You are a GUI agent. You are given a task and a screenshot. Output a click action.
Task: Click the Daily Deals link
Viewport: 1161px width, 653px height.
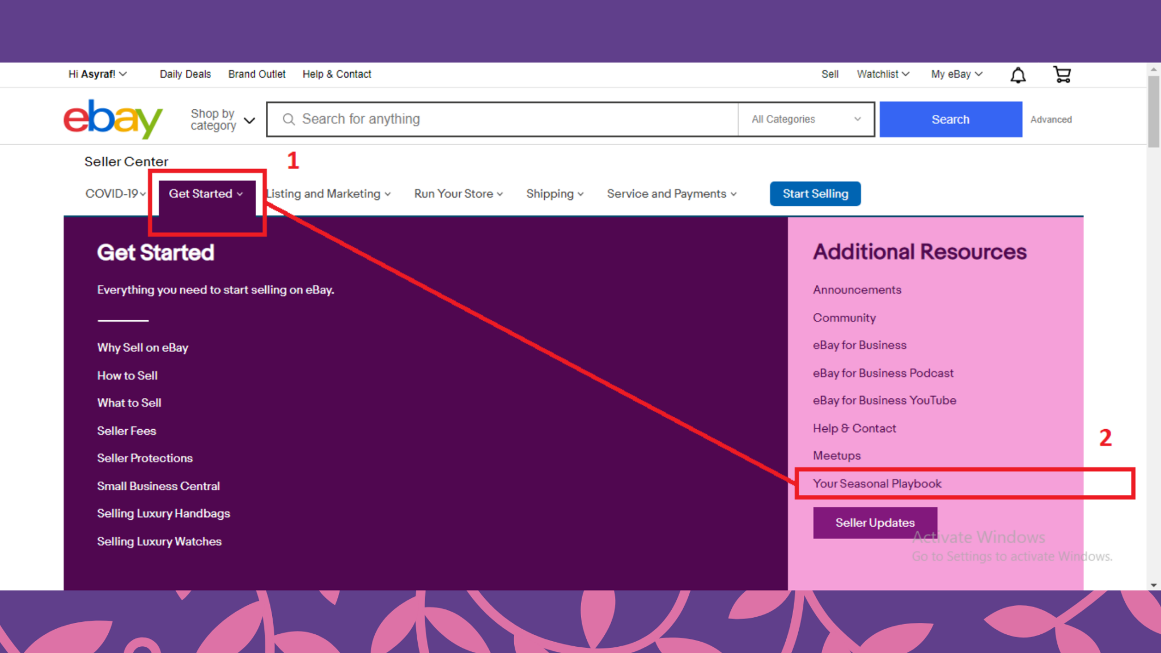(x=185, y=74)
